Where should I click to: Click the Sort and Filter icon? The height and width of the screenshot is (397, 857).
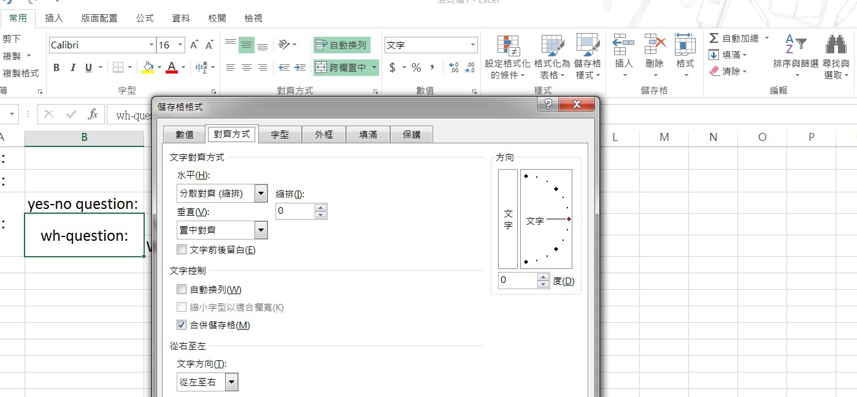tap(796, 47)
